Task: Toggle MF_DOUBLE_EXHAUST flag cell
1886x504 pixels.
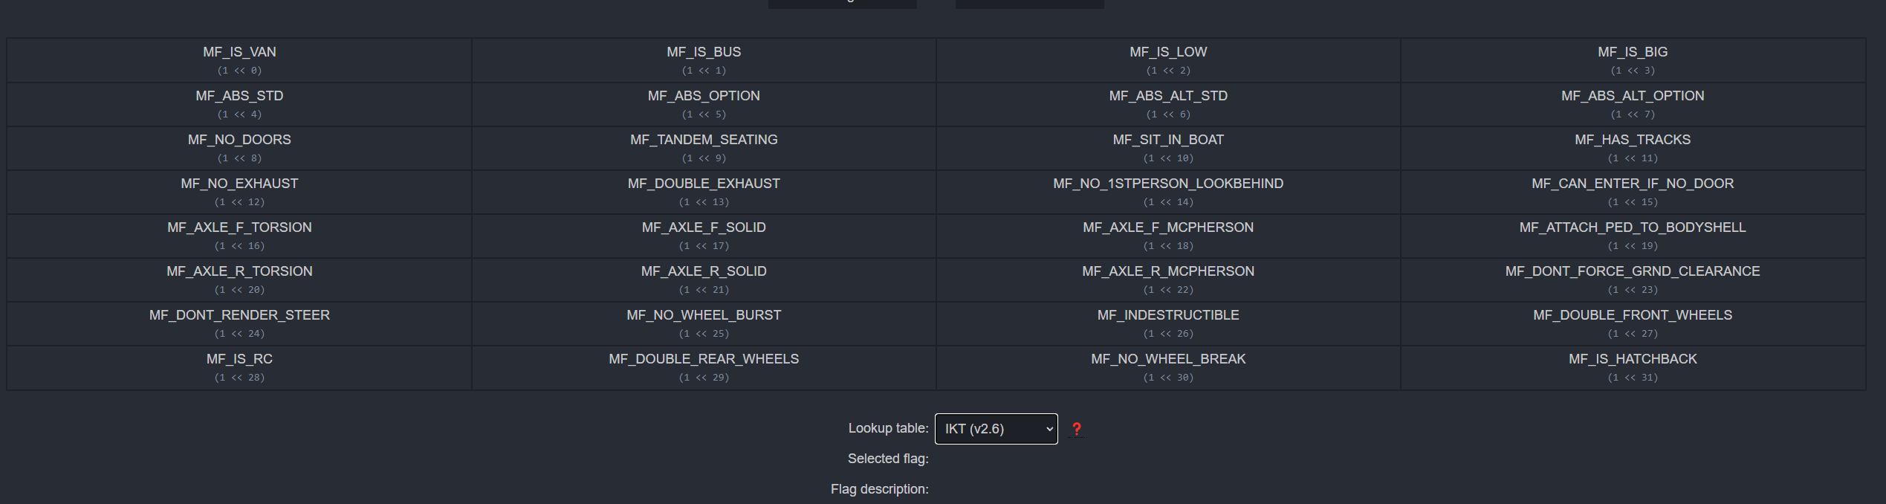Action: pyautogui.click(x=704, y=192)
